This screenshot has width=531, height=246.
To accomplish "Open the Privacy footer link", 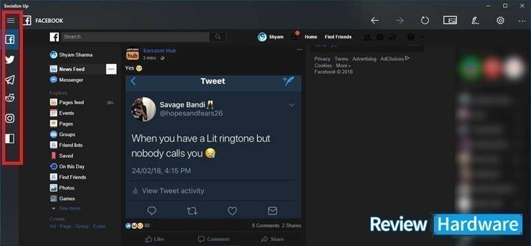I will (x=322, y=59).
